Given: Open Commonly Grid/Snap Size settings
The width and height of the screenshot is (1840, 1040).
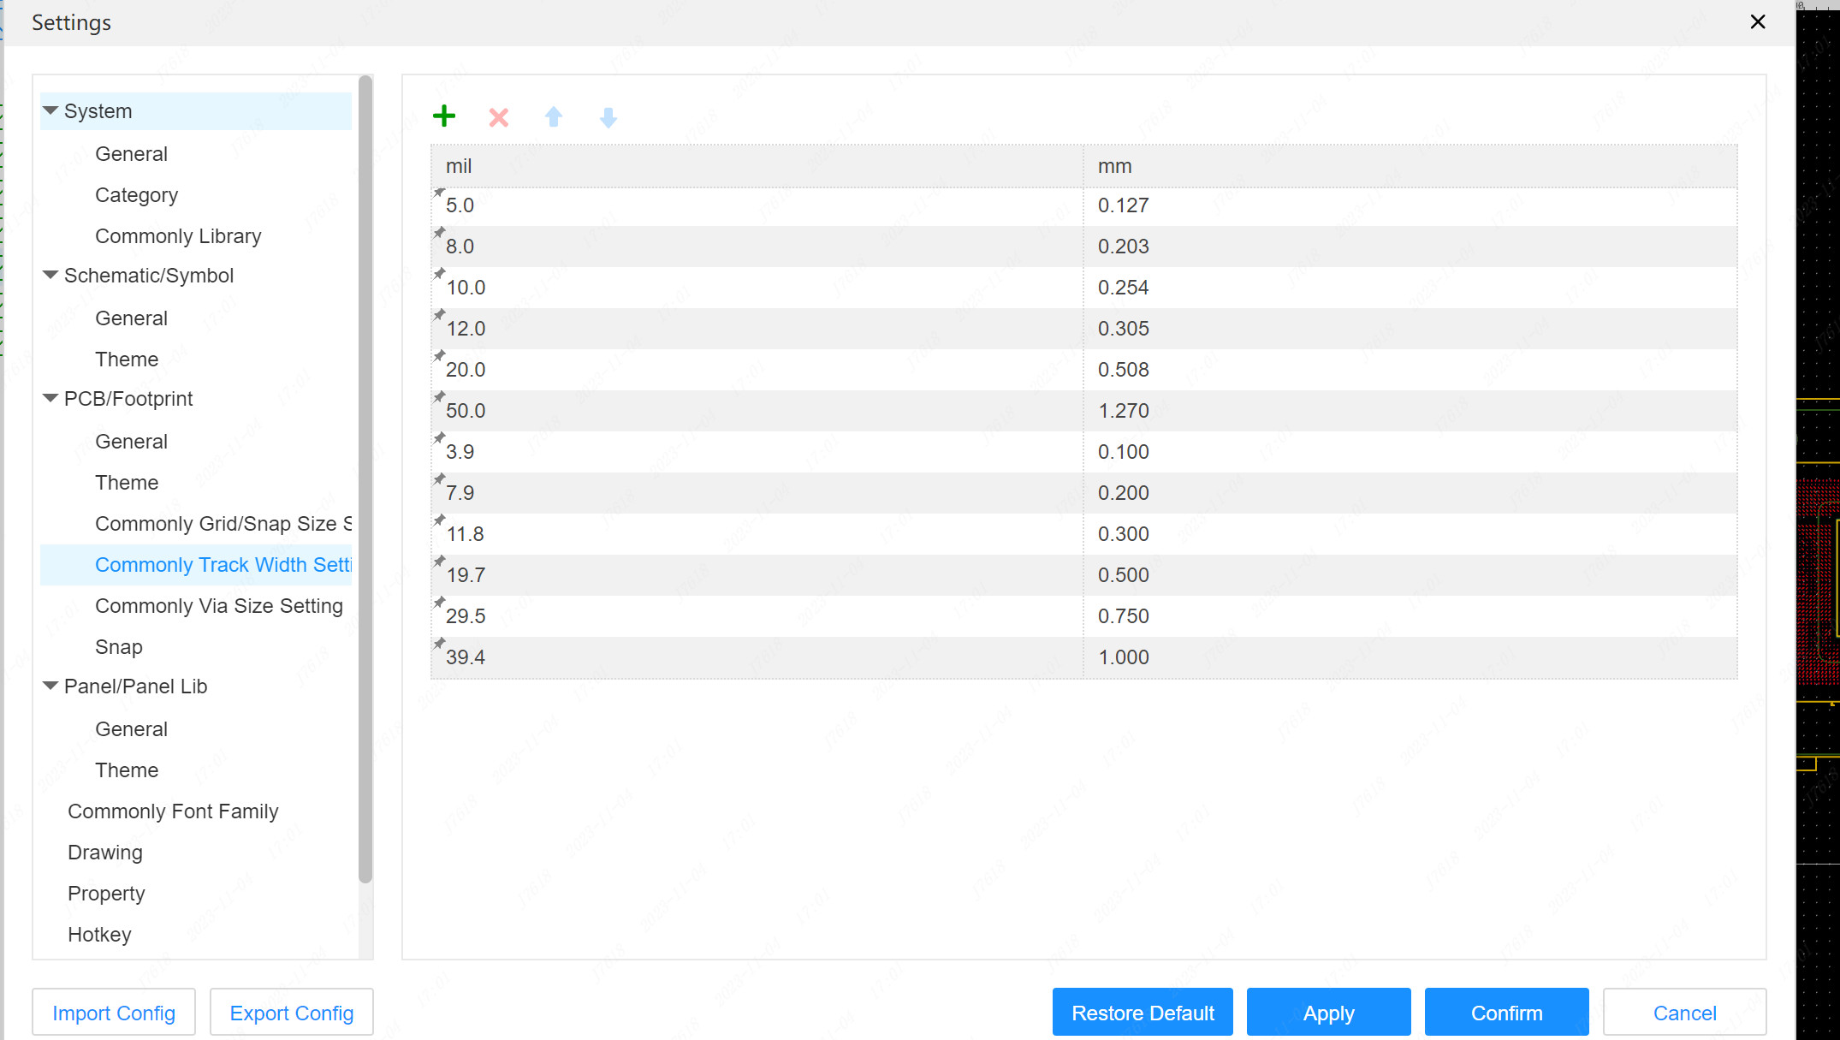Looking at the screenshot, I should (x=223, y=524).
